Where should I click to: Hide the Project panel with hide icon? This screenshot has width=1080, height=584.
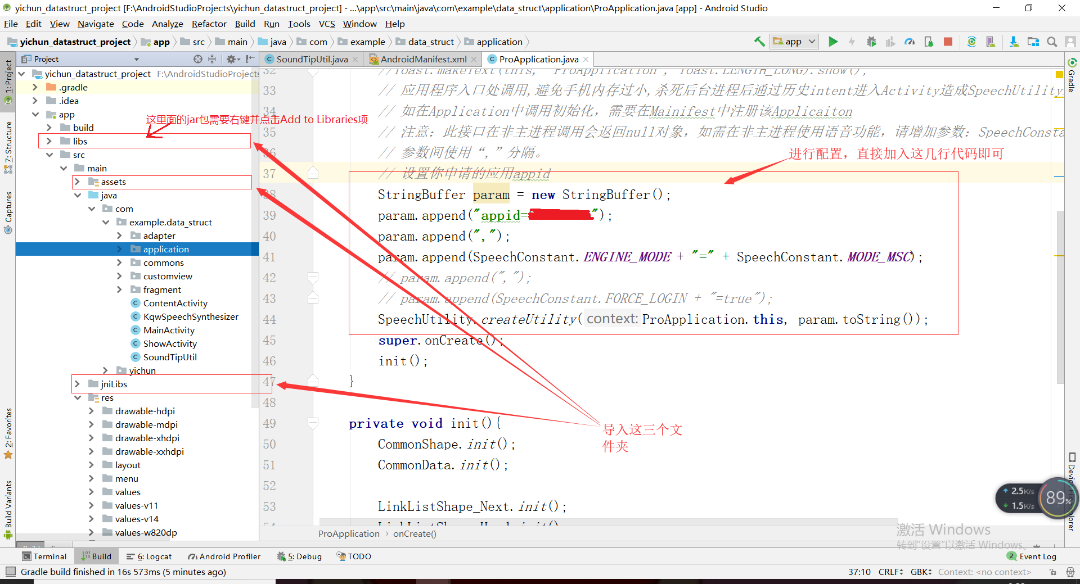pyautogui.click(x=250, y=59)
